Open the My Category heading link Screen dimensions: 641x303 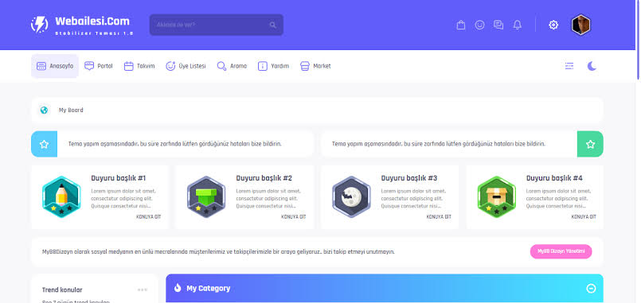[209, 289]
